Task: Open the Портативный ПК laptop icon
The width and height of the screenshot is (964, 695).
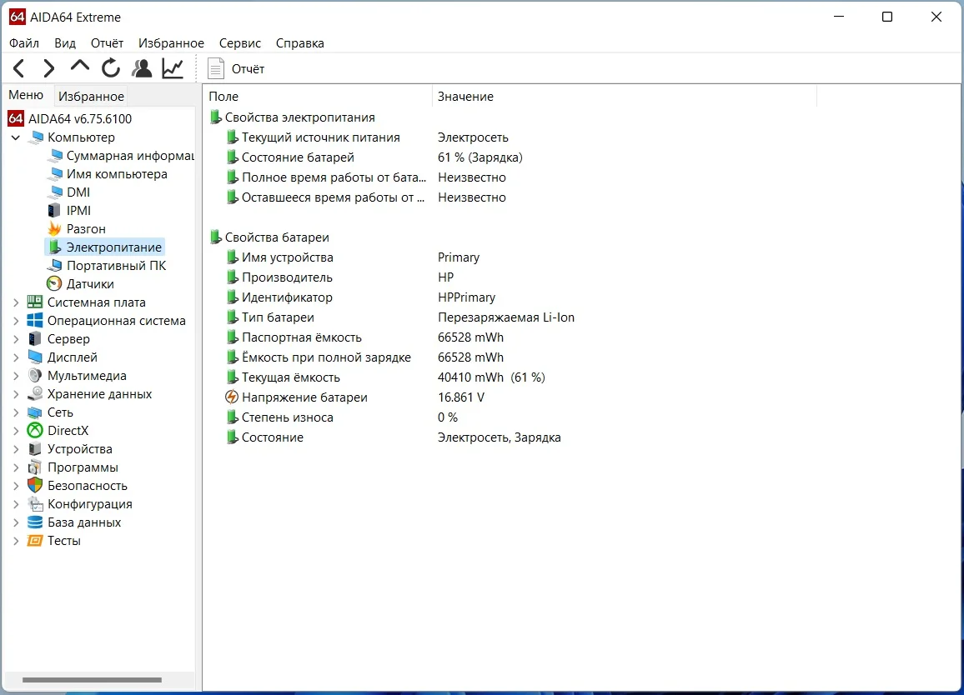Action: [55, 266]
